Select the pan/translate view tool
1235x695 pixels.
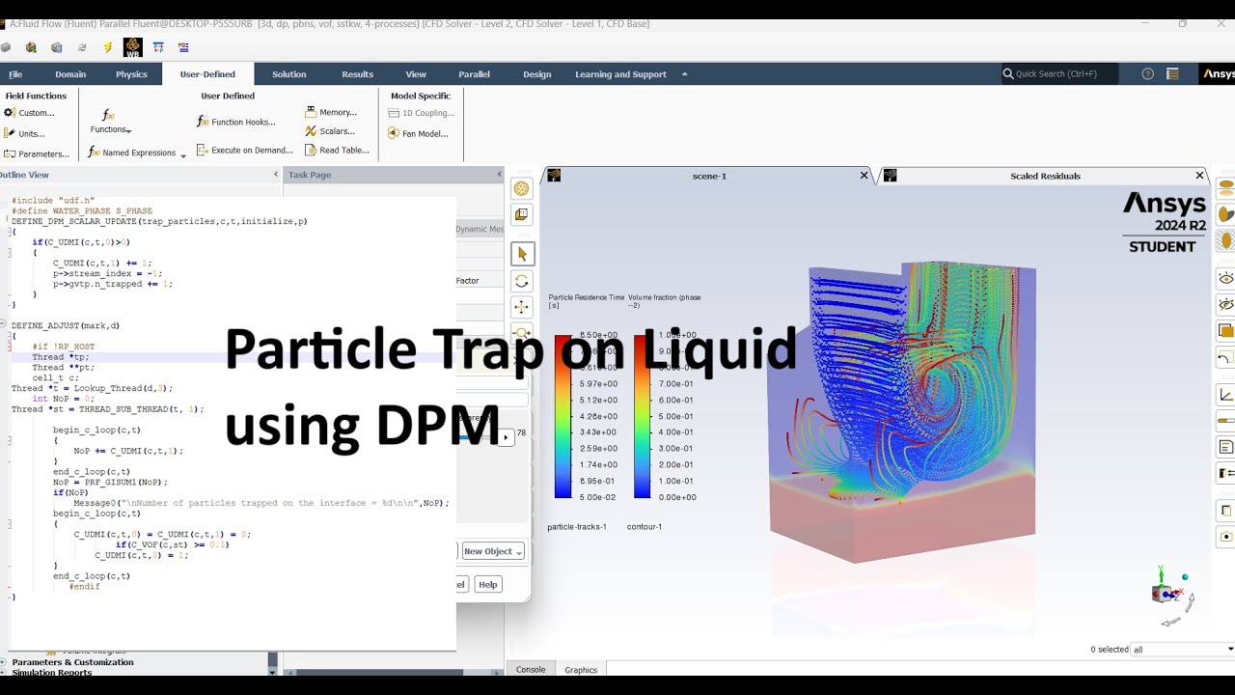pos(522,307)
